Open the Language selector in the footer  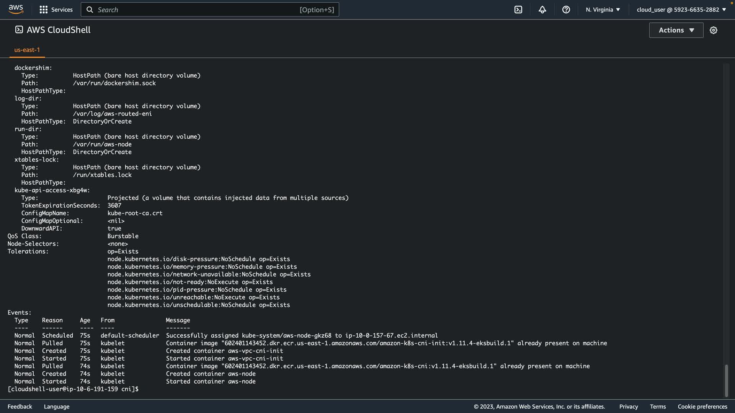pyautogui.click(x=57, y=406)
